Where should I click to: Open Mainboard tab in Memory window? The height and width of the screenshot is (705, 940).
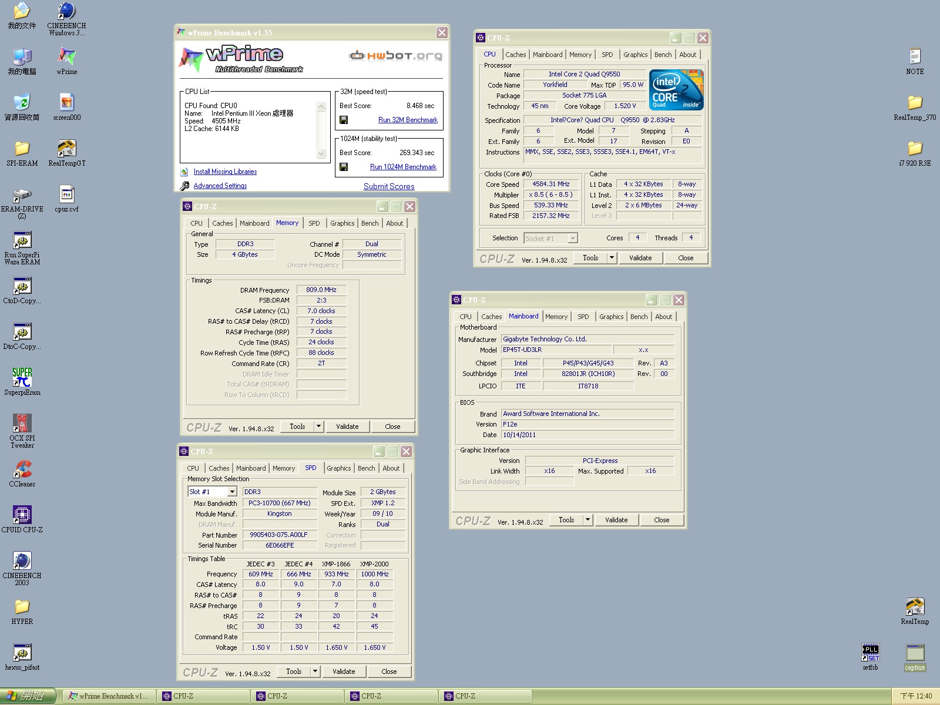254,223
